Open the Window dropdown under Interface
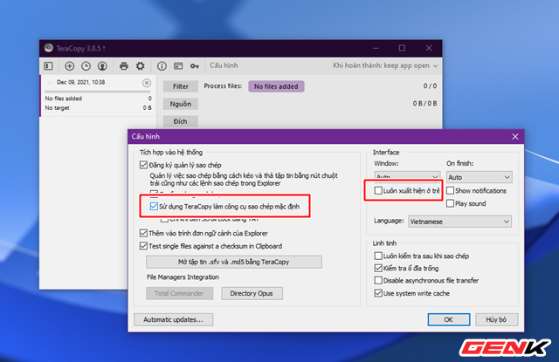 [407, 176]
